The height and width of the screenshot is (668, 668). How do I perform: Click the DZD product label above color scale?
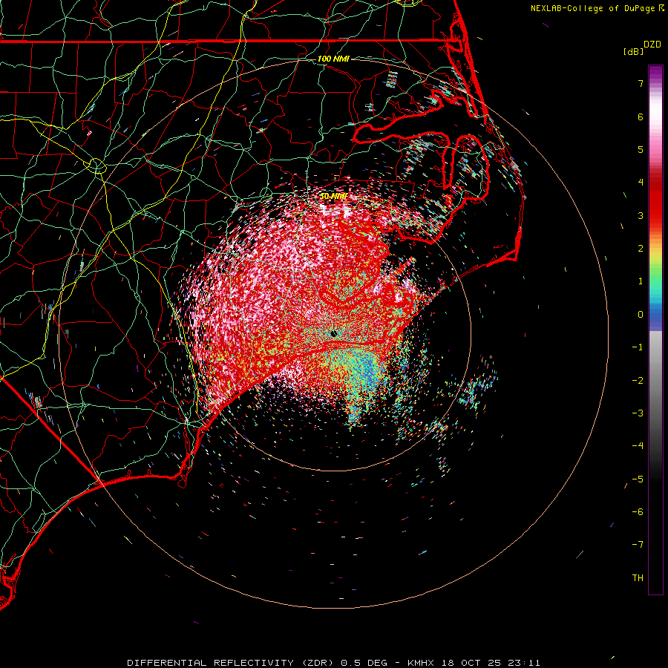tap(652, 45)
